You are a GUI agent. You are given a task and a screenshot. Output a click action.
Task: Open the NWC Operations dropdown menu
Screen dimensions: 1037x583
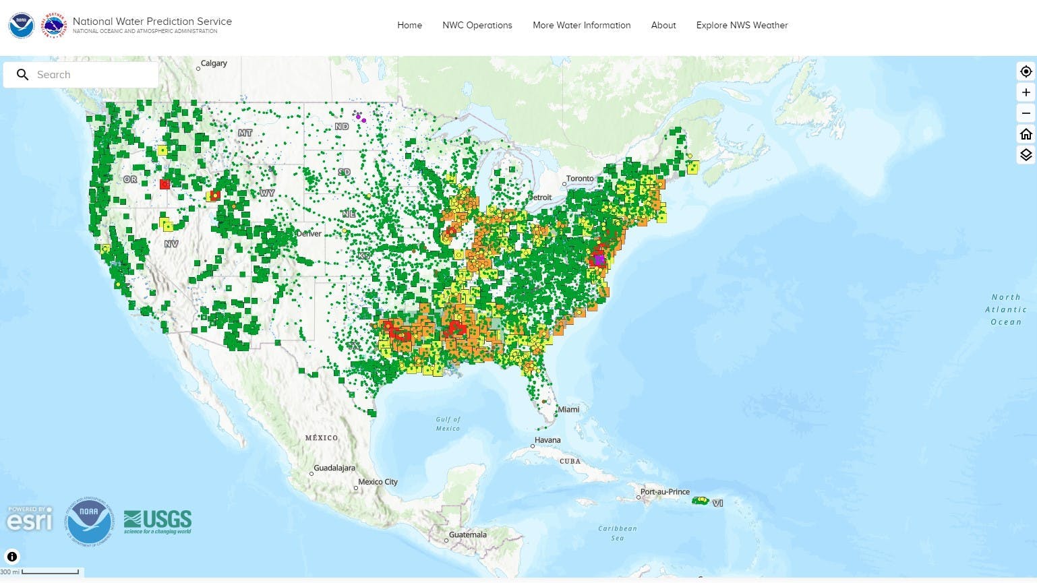pyautogui.click(x=477, y=26)
